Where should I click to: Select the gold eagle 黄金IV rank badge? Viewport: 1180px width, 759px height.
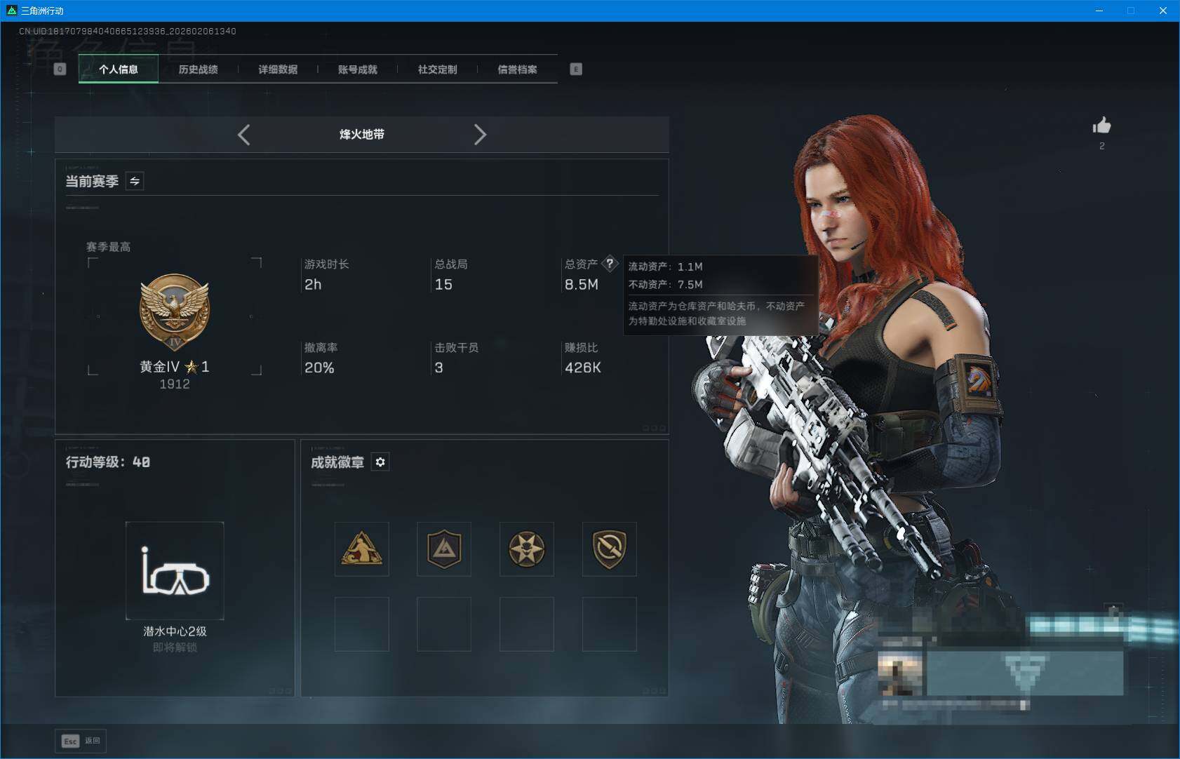pos(175,311)
